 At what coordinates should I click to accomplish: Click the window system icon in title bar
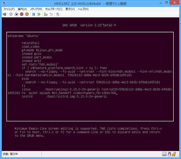coord(4,3)
